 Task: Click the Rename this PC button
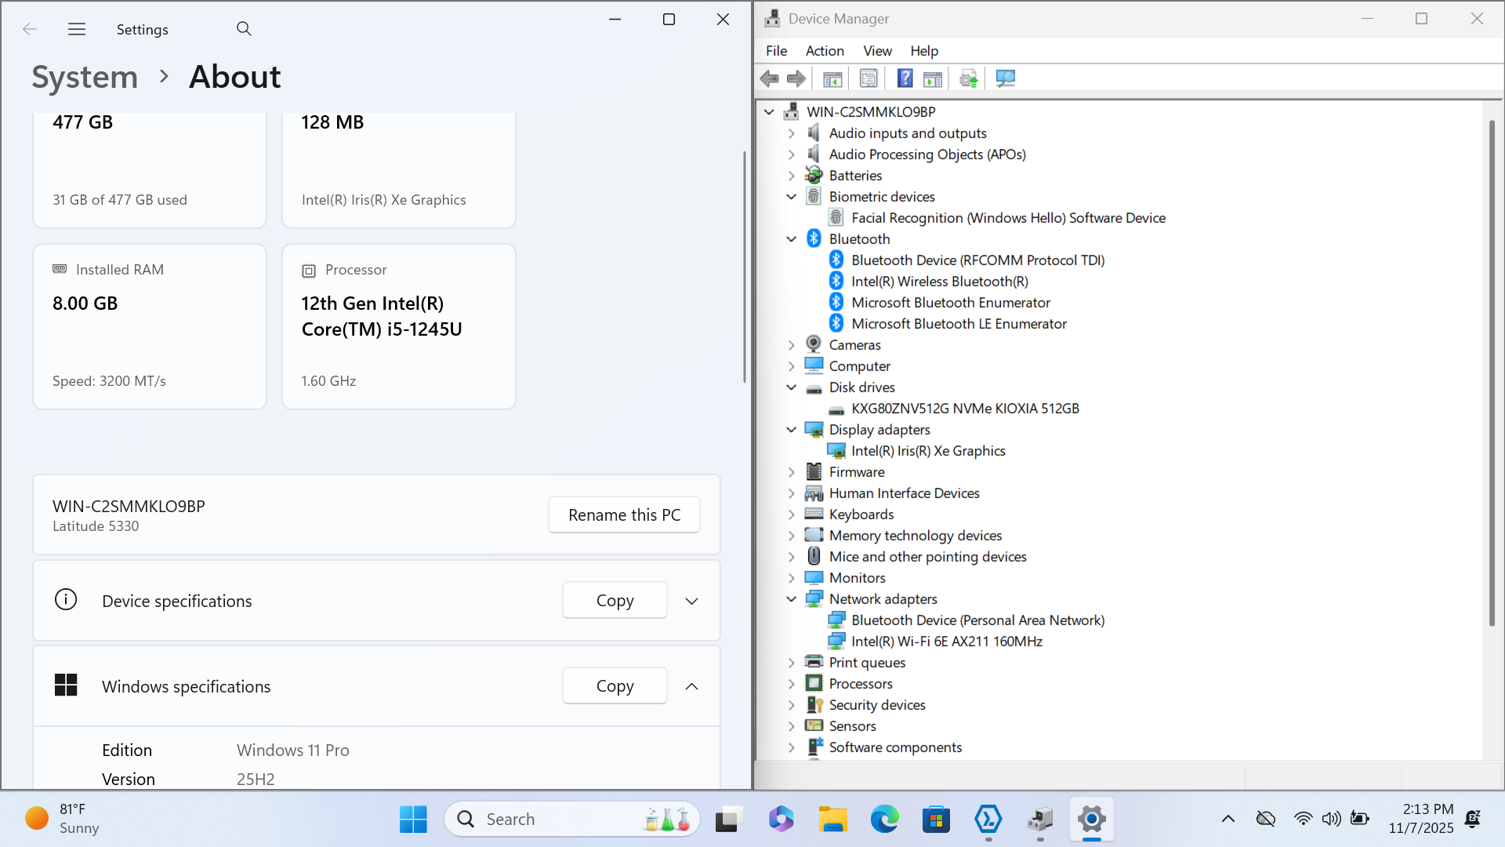(624, 515)
